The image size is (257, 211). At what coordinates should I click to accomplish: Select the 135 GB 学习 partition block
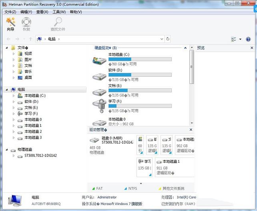(x=145, y=167)
